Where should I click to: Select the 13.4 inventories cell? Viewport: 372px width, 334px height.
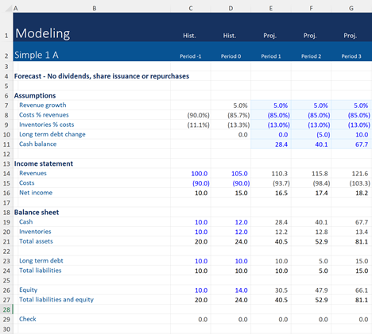[351, 232]
